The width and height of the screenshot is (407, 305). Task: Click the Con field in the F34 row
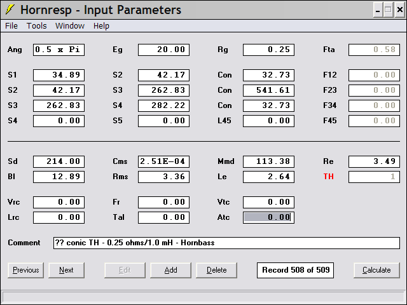268,106
